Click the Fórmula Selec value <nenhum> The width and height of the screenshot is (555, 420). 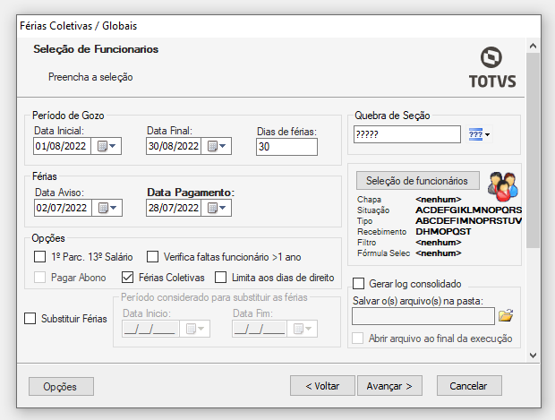439,253
